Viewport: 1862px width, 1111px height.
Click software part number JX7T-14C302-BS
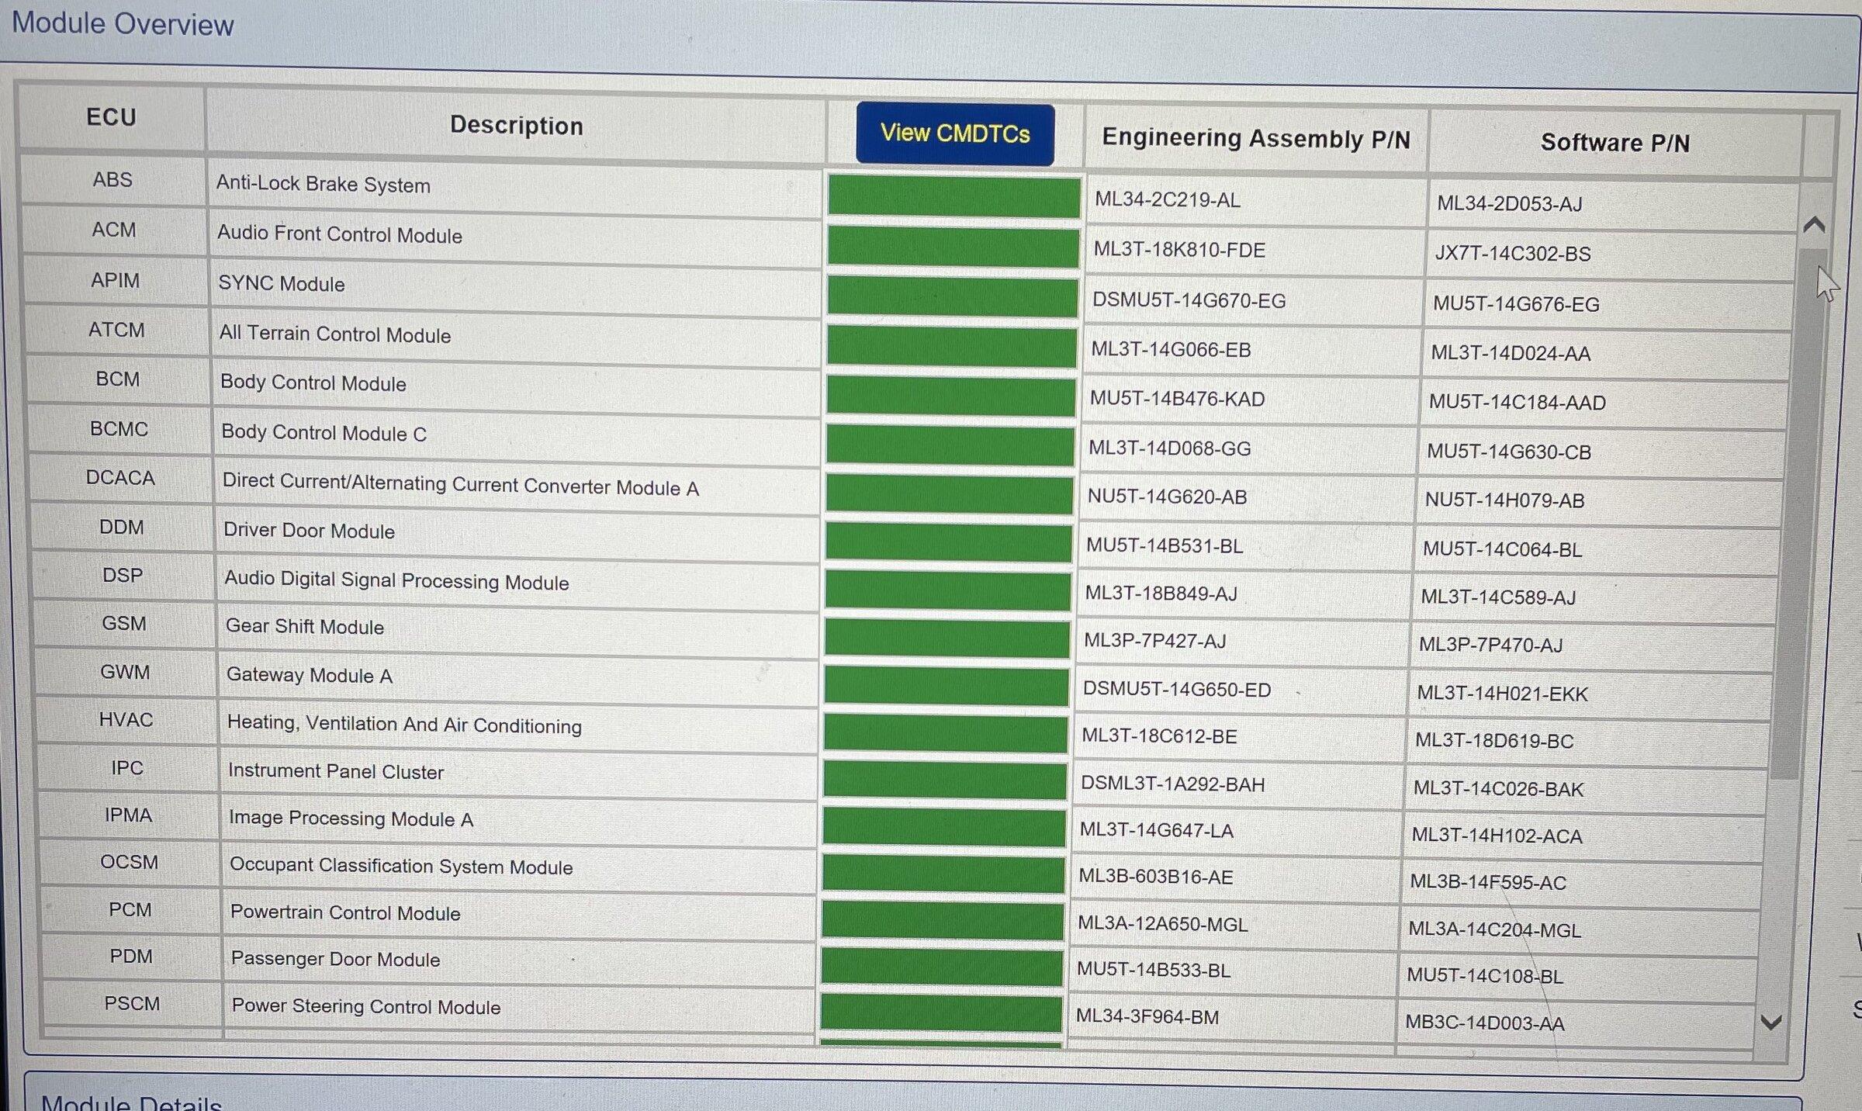click(x=1513, y=254)
